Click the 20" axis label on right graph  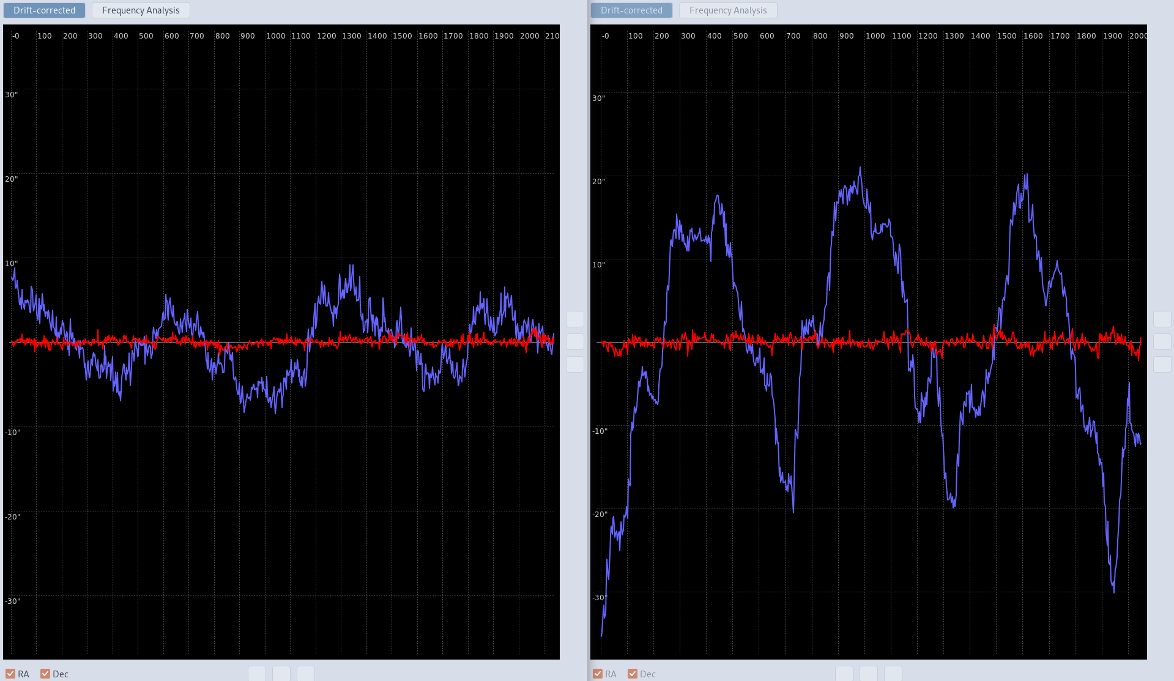pyautogui.click(x=599, y=181)
